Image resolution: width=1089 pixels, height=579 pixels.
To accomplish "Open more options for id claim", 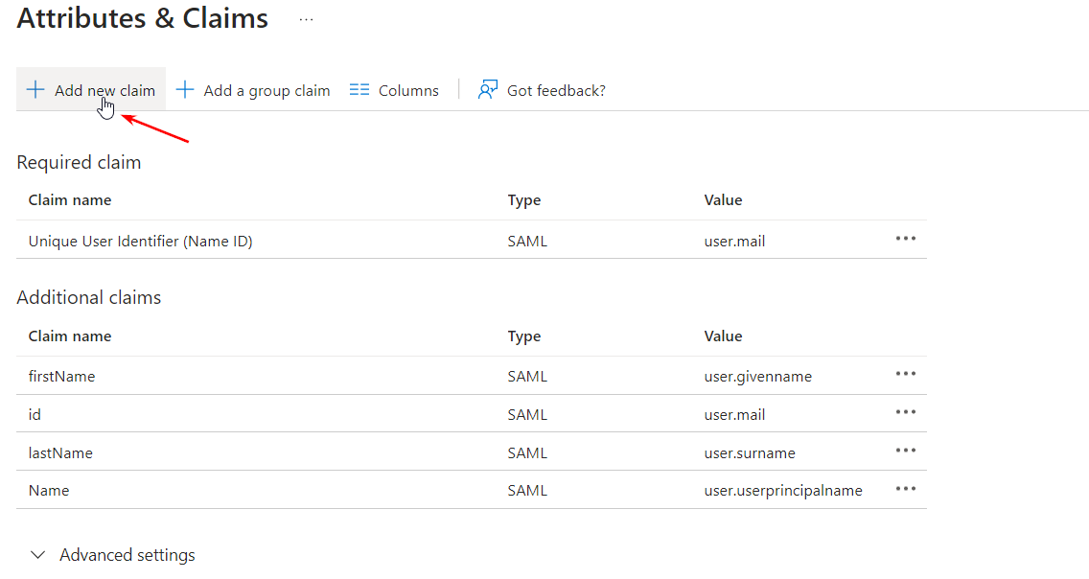I will (906, 412).
